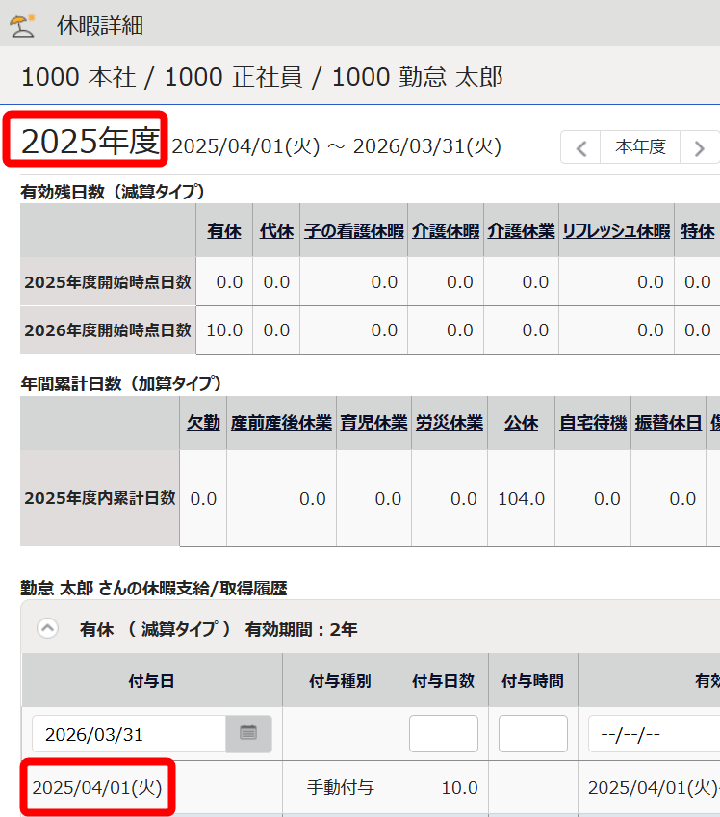Click the 有効期間：2年 label
The width and height of the screenshot is (720, 817).
pos(301,629)
